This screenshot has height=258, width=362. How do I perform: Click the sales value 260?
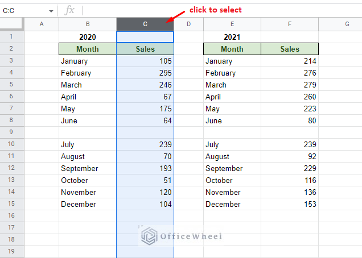coord(290,97)
